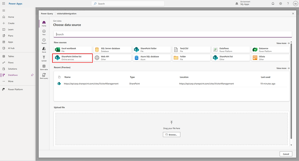This screenshot has height=161, width=299.
Task: Select the Azure sidebar icon
Action: pyautogui.click(x=44, y=50)
